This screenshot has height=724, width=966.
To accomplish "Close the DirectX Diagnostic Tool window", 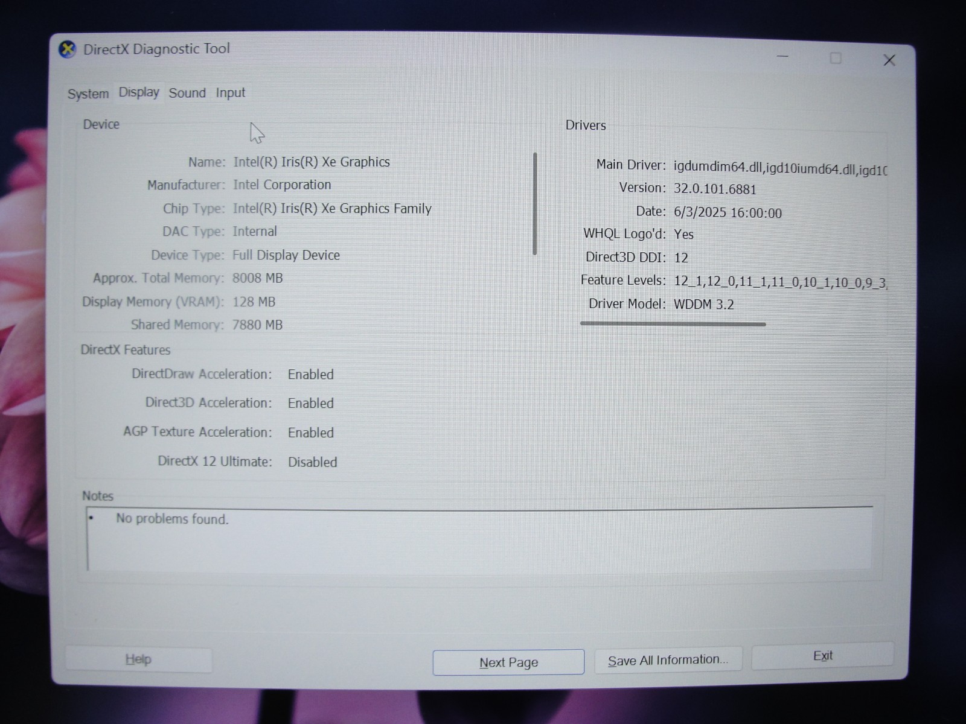I will [x=889, y=60].
